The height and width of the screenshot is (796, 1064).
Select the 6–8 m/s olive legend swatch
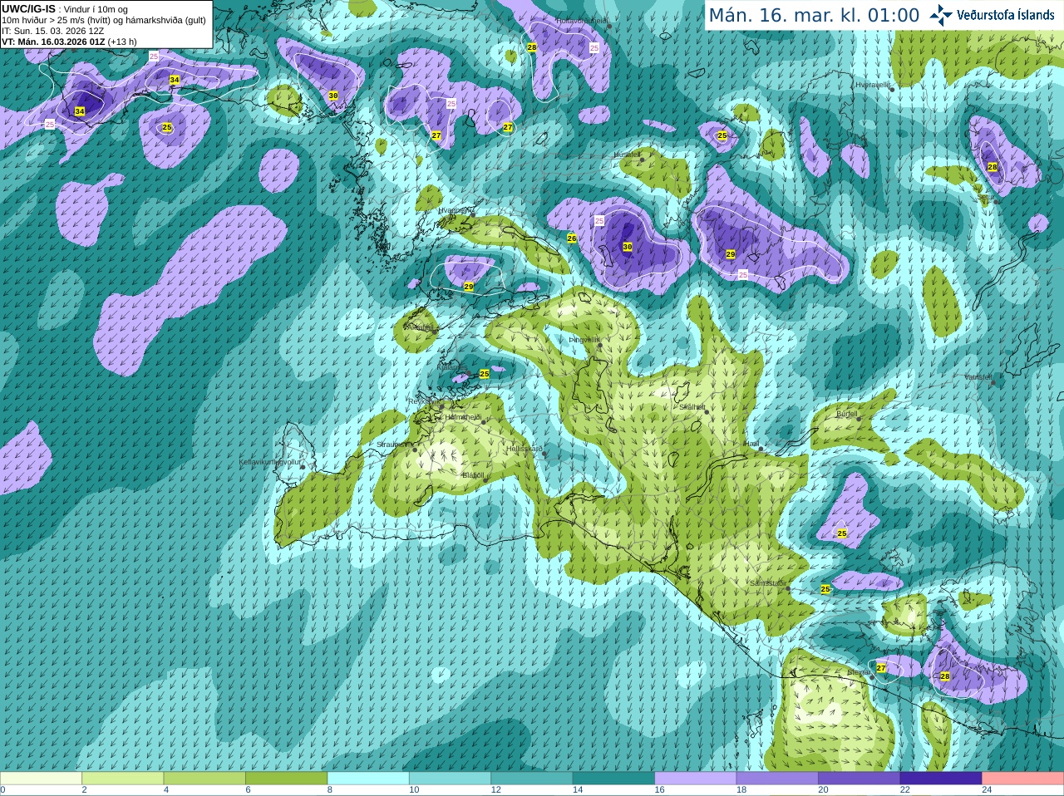pyautogui.click(x=286, y=779)
